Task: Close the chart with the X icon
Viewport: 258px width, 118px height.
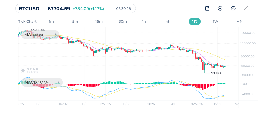Action: click(x=246, y=8)
